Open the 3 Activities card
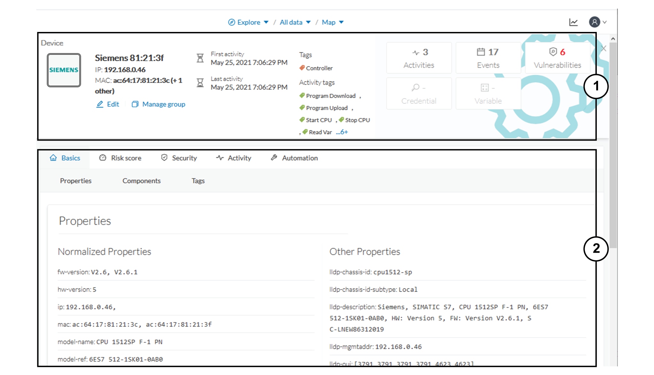The height and width of the screenshot is (375, 654). [x=419, y=58]
